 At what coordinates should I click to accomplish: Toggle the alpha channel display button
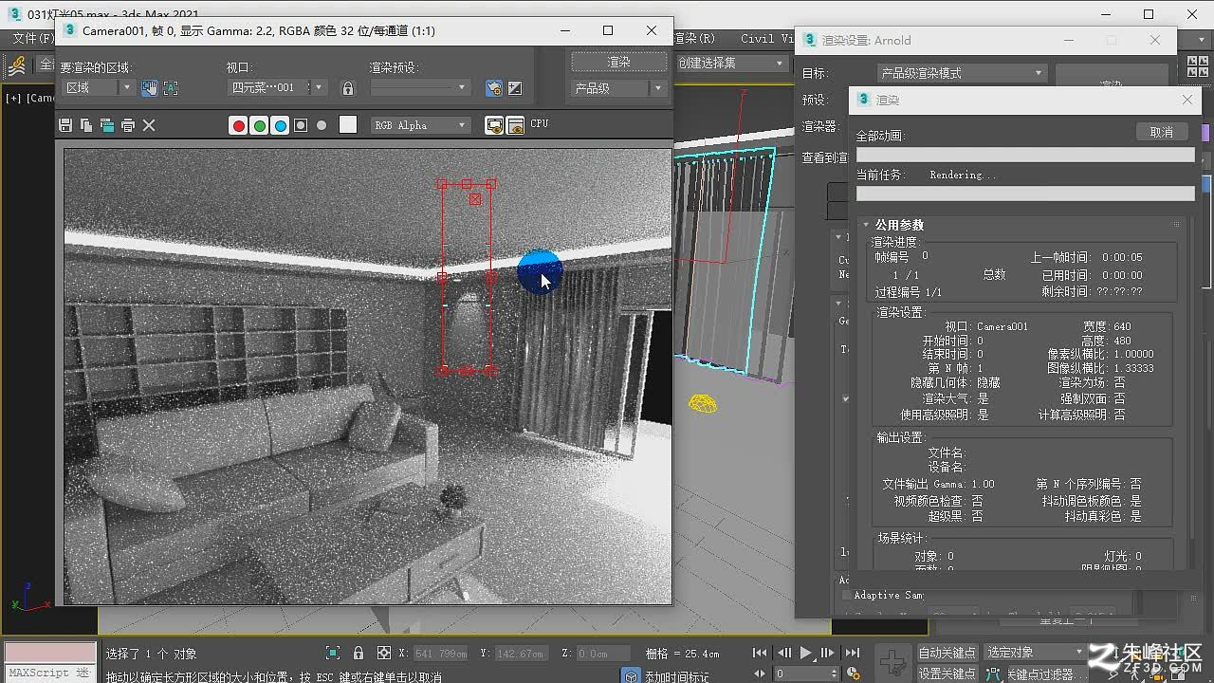[301, 125]
